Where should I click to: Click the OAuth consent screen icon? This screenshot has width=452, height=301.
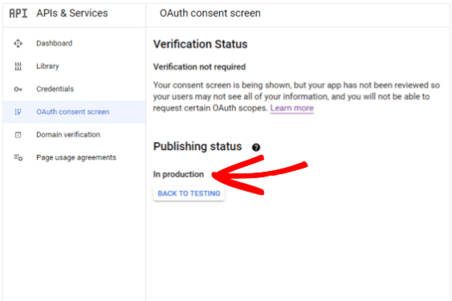(18, 112)
